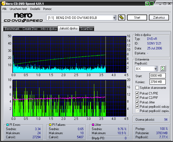Click the magenta Jitter color swatch

[93, 125]
